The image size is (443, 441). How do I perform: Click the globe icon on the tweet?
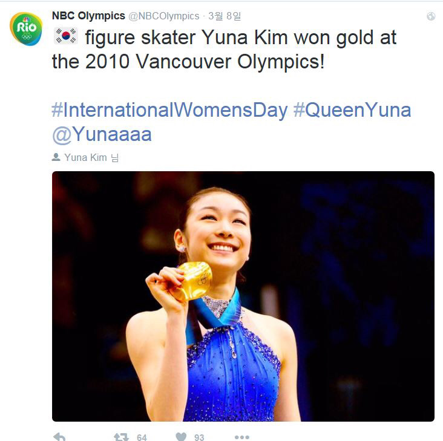(x=431, y=16)
